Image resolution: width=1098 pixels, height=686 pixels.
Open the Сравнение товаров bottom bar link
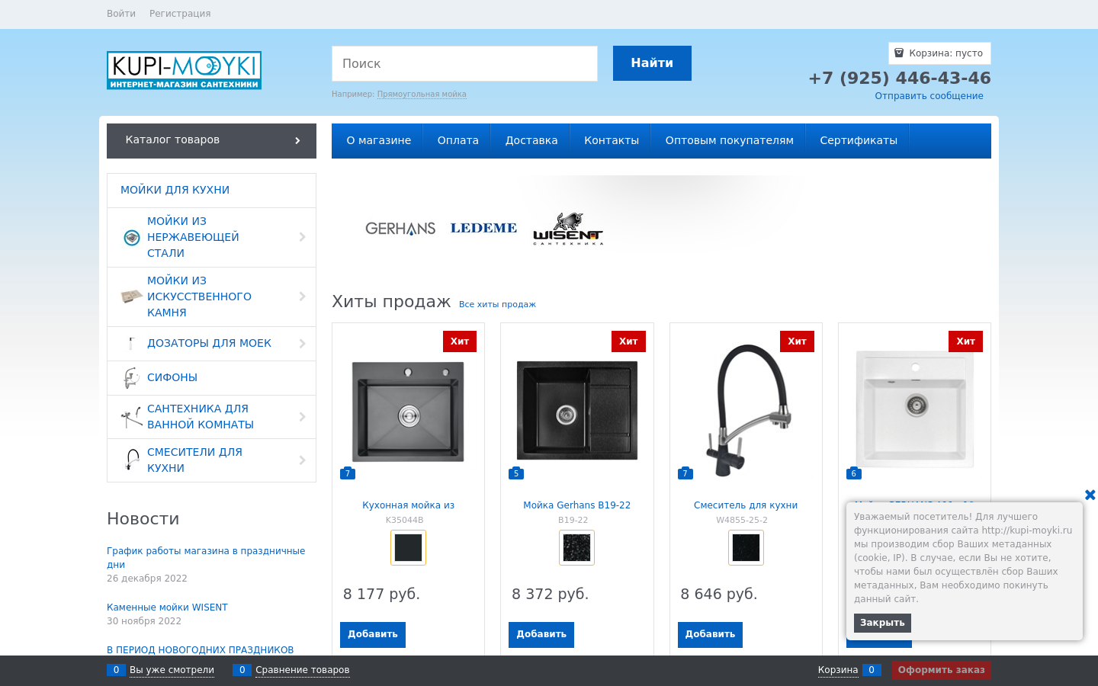point(303,670)
